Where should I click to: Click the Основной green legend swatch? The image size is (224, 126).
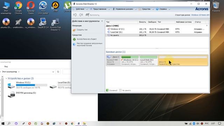coord(107,90)
